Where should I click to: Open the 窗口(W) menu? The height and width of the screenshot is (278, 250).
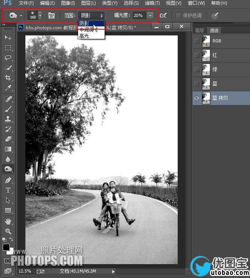196,3
